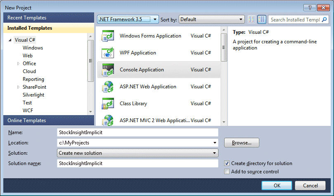The height and width of the screenshot is (196, 334).
Task: Click the Class Library template icon
Action: click(107, 104)
